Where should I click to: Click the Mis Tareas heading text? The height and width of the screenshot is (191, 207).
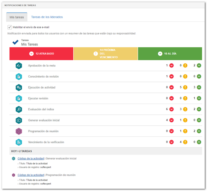29,44
